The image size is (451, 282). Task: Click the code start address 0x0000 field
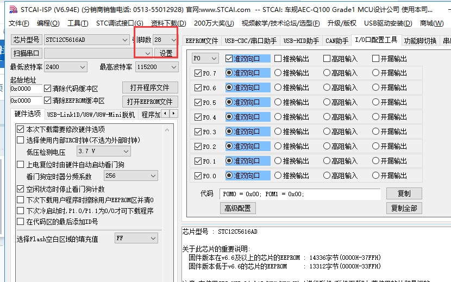coord(26,89)
